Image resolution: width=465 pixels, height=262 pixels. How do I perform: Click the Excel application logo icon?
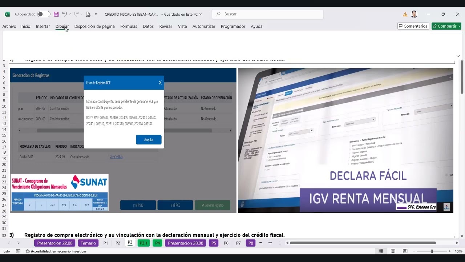pos(7,14)
